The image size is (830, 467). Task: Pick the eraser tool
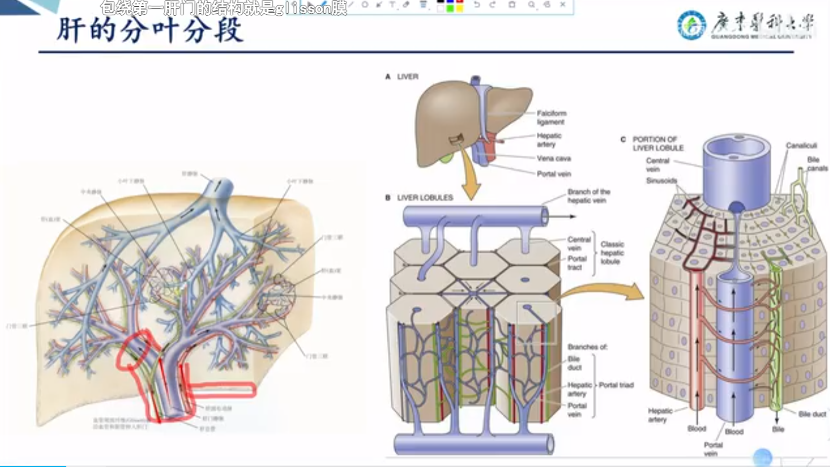[406, 4]
